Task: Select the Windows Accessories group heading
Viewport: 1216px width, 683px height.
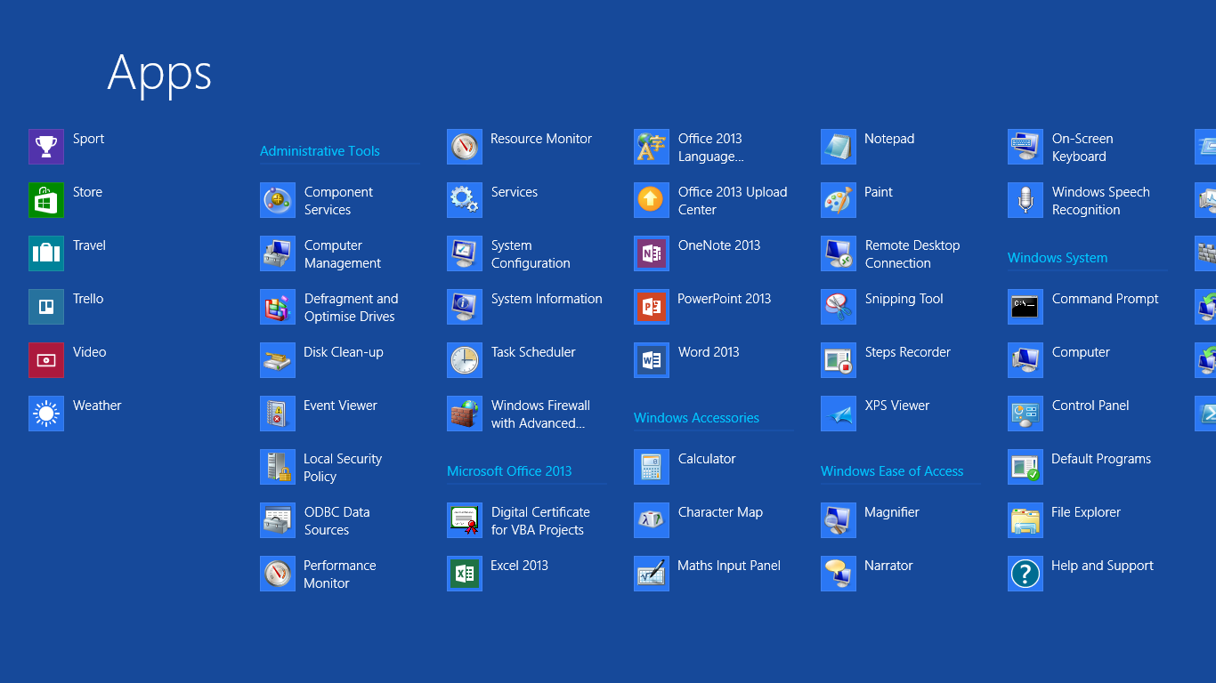Action: coord(696,418)
